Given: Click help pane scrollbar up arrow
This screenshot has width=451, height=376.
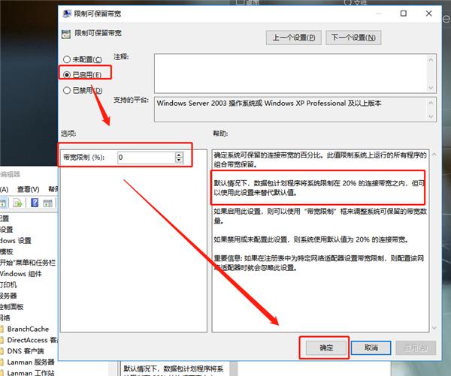Looking at the screenshot, I should tap(434, 155).
